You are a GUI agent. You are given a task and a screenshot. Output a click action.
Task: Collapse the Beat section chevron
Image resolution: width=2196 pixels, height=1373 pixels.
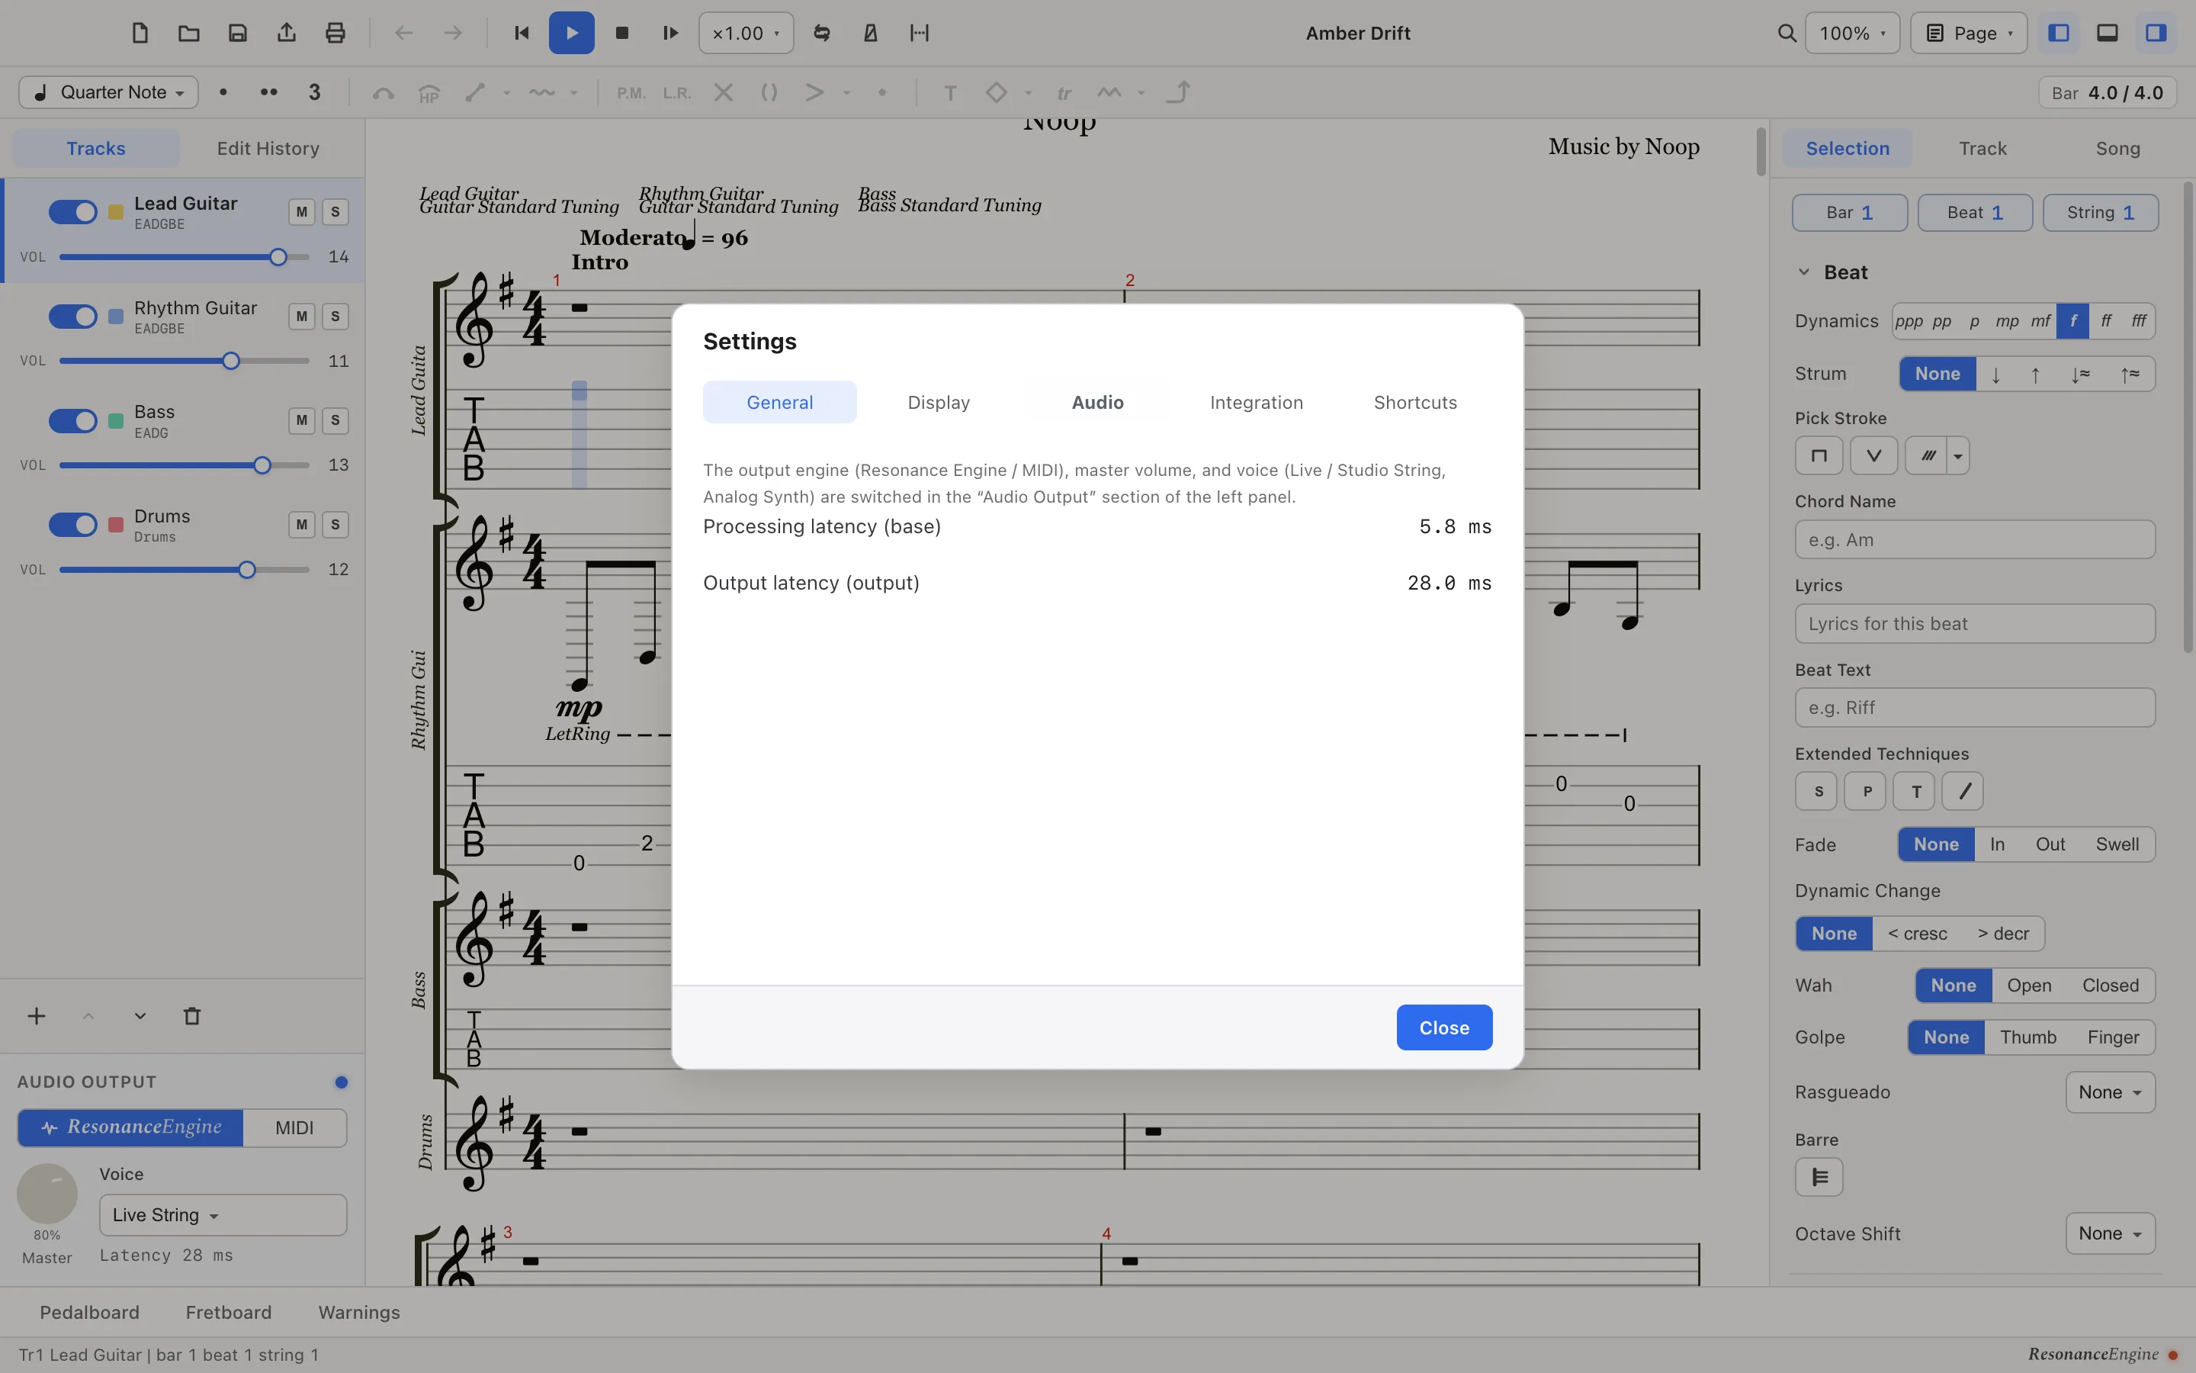tap(1803, 272)
